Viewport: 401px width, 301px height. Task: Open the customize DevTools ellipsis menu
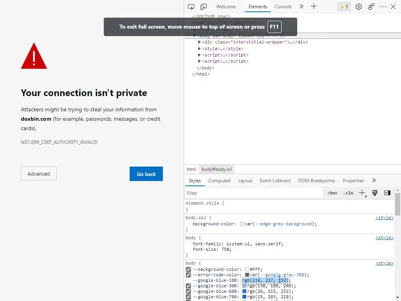click(x=383, y=7)
